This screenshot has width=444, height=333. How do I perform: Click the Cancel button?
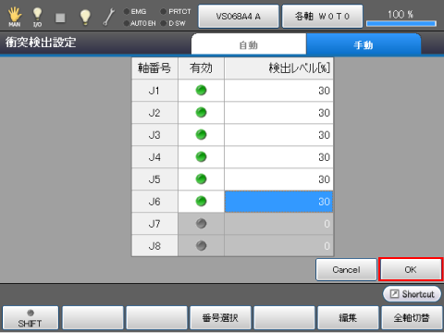pyautogui.click(x=346, y=270)
